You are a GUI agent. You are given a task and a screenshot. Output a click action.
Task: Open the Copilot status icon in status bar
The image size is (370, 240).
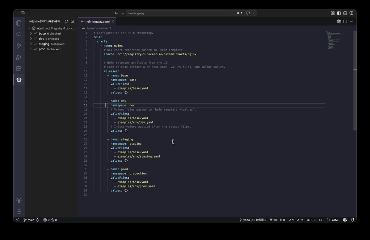tap(345, 220)
